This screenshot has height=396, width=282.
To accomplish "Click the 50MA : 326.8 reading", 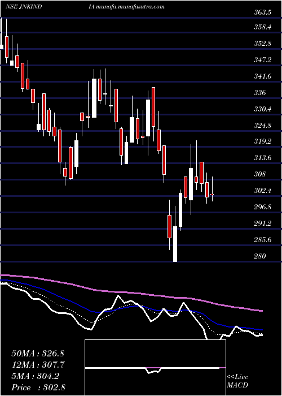I will pyautogui.click(x=38, y=354).
